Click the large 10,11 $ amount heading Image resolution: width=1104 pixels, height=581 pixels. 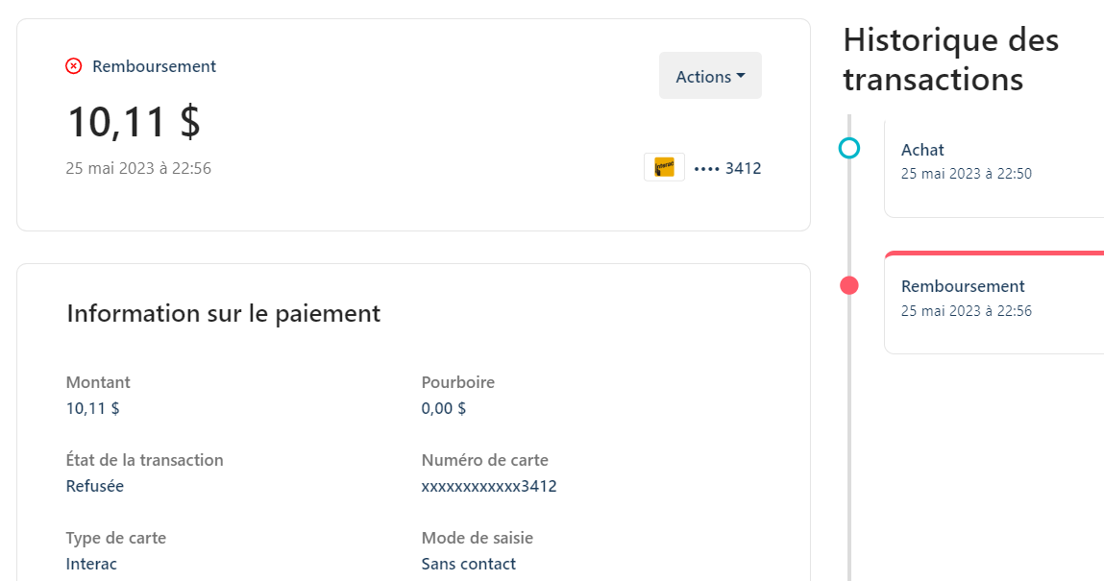click(134, 122)
